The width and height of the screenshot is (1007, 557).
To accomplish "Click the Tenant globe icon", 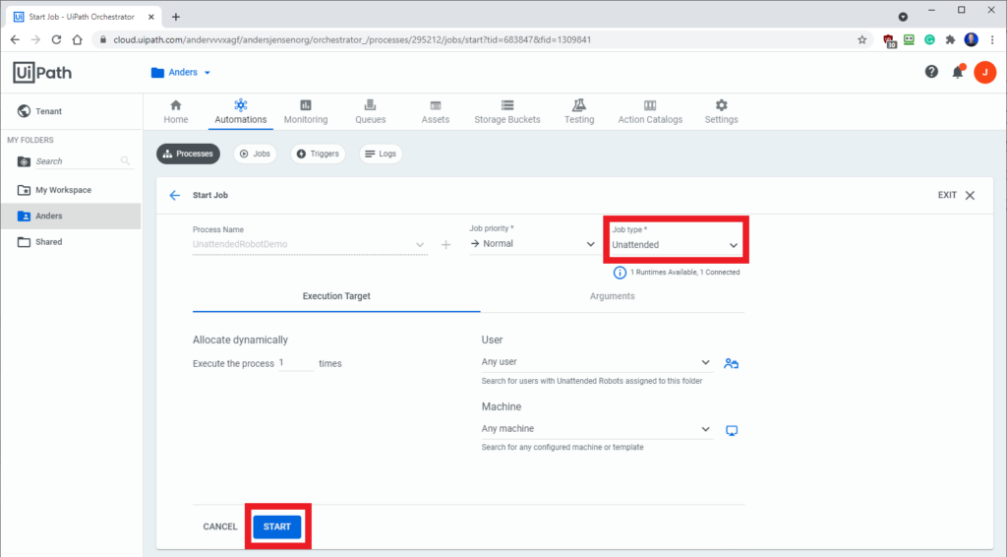I will (x=24, y=111).
